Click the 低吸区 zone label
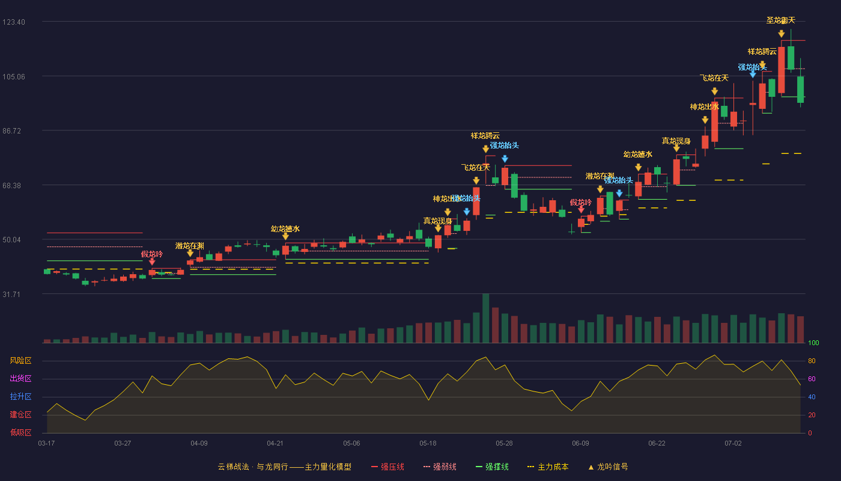841x481 pixels. coord(20,432)
